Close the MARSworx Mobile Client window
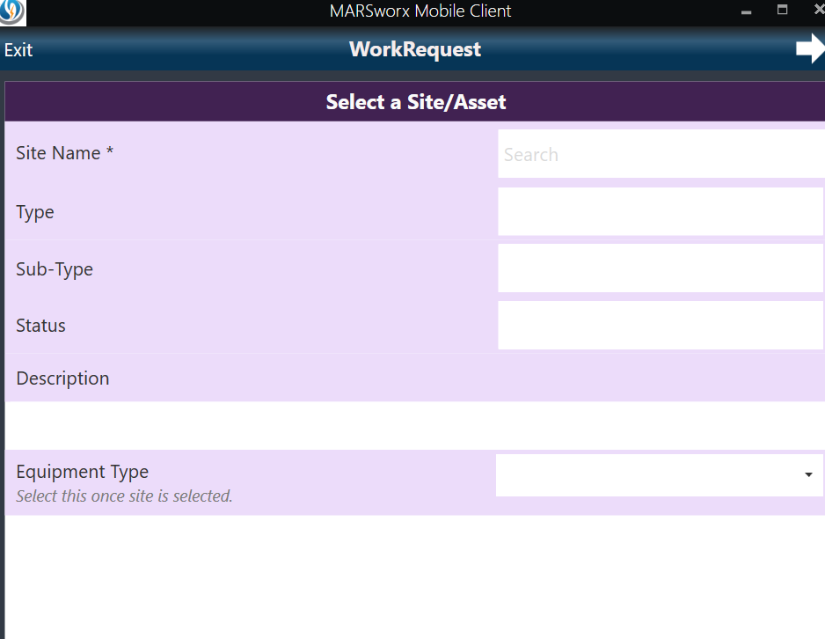This screenshot has width=825, height=639. (x=819, y=10)
